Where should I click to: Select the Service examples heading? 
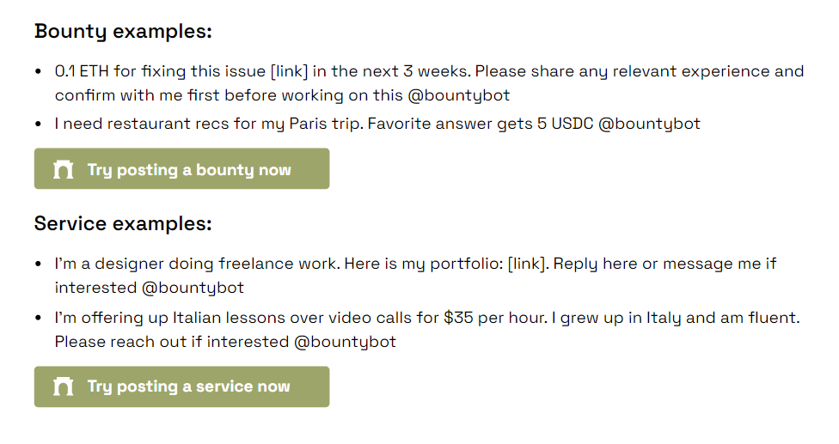coord(123,224)
